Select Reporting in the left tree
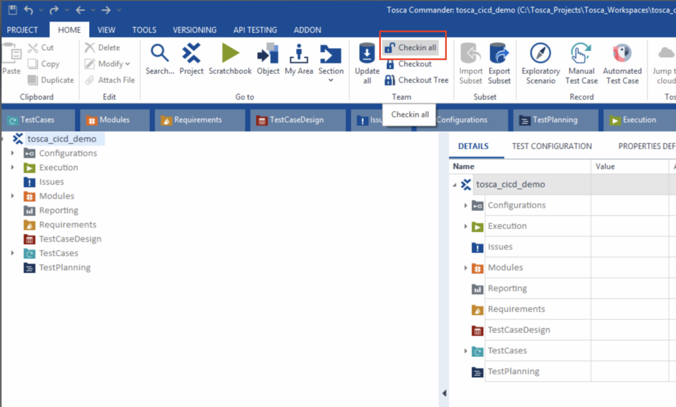Screen dimensions: 676x407 pyautogui.click(x=59, y=210)
